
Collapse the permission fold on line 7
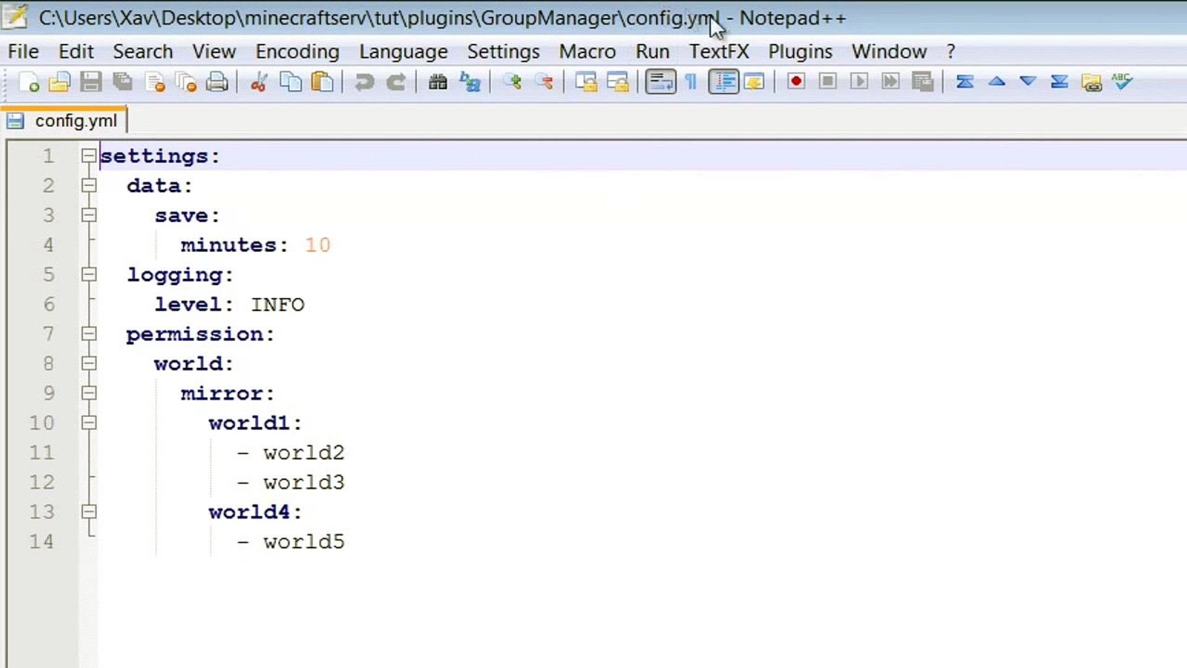click(x=89, y=334)
